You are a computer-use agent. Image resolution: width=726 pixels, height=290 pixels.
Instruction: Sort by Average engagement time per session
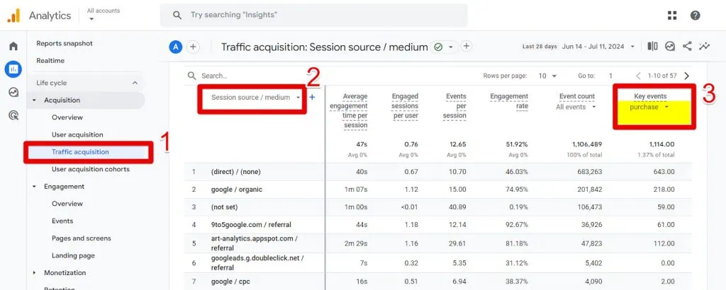(349, 111)
